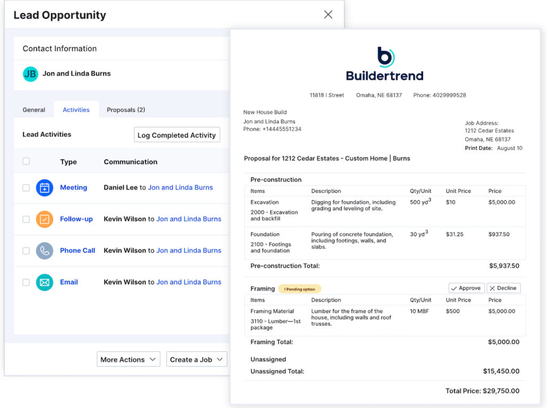547x408 pixels.
Task: Click the Phone: 4029999528 text in header
Action: tap(440, 95)
